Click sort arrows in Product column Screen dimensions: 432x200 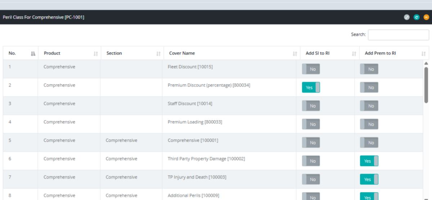[96, 54]
